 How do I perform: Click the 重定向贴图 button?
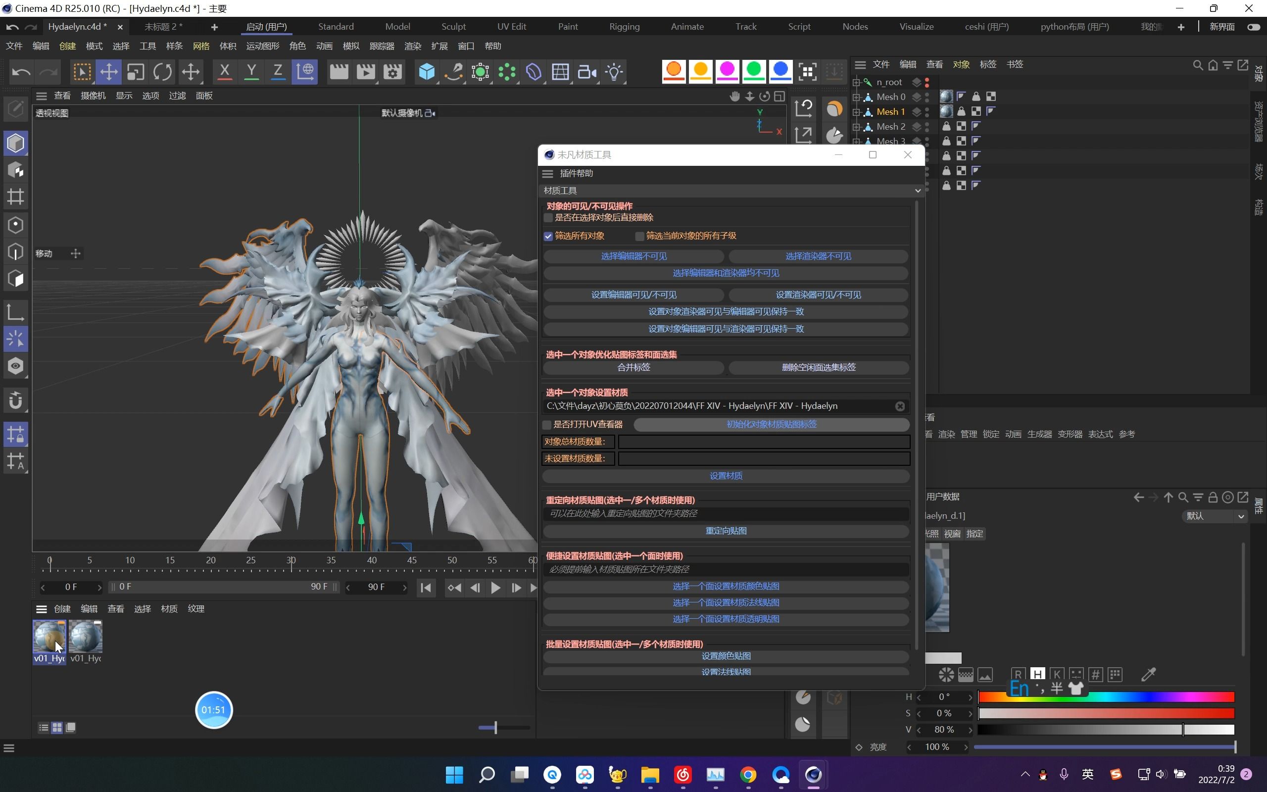tap(726, 531)
